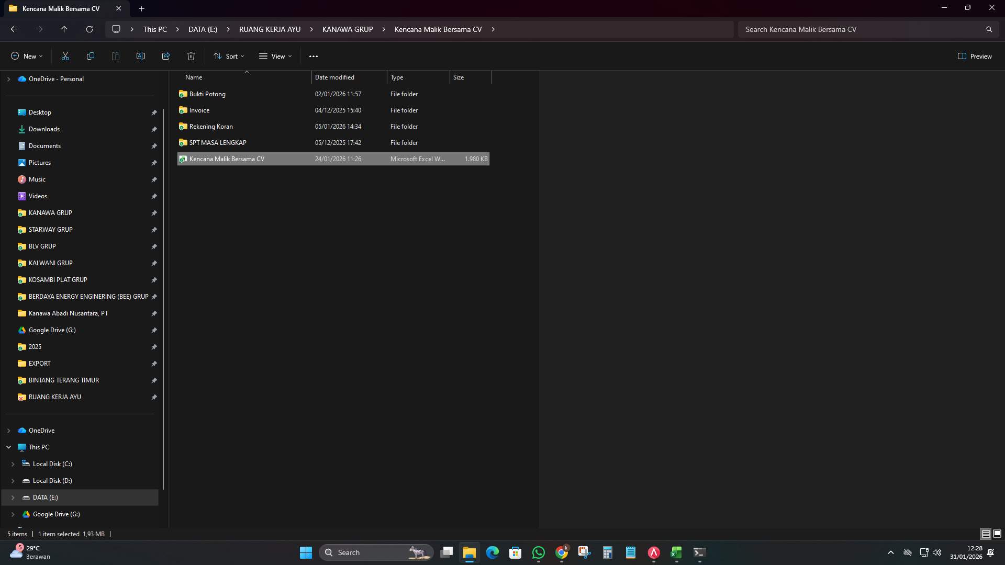Image resolution: width=1005 pixels, height=565 pixels.
Task: Open the See more menu
Action: (x=313, y=56)
